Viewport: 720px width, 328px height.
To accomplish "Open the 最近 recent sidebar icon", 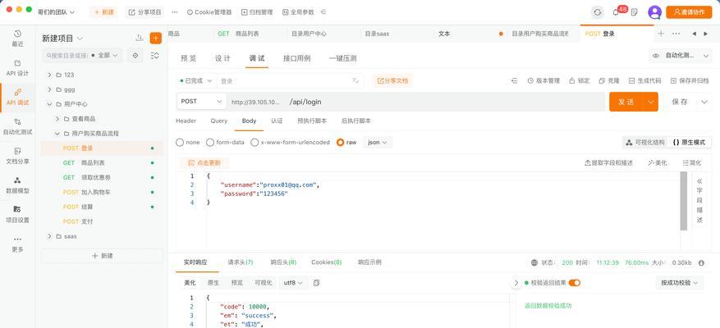I will [x=17, y=38].
